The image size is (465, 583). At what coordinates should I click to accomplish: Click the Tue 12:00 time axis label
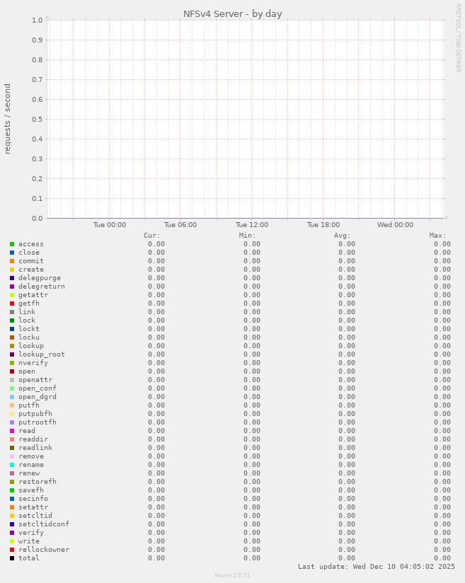[x=252, y=225]
